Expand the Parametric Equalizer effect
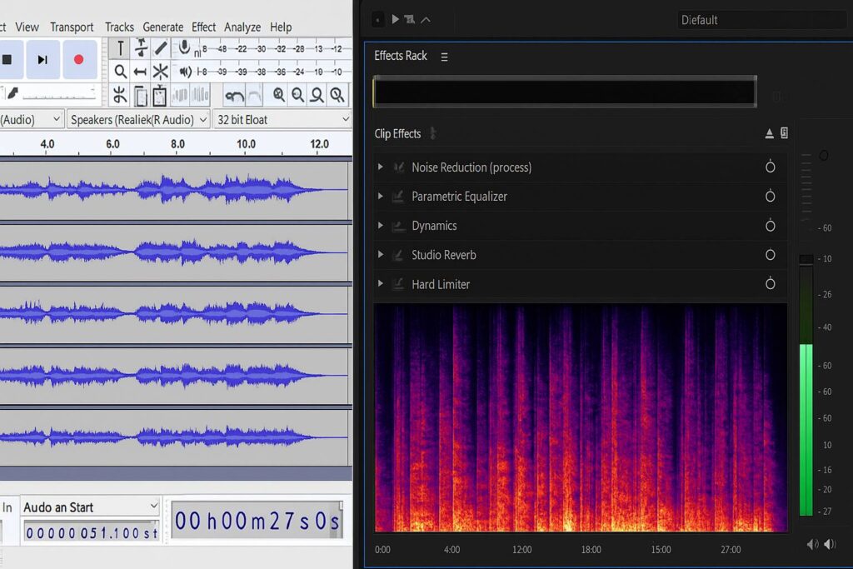Viewport: 853px width, 569px height. pos(381,197)
